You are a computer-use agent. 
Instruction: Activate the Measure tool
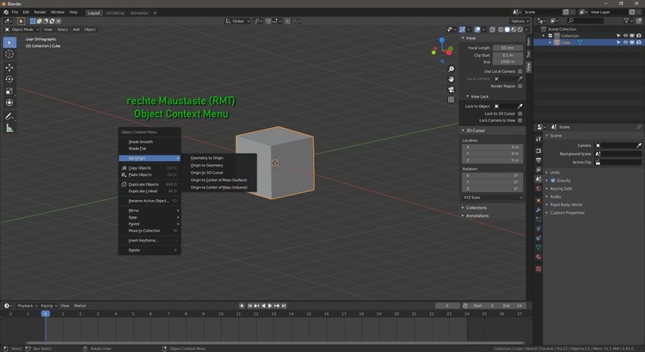9,128
